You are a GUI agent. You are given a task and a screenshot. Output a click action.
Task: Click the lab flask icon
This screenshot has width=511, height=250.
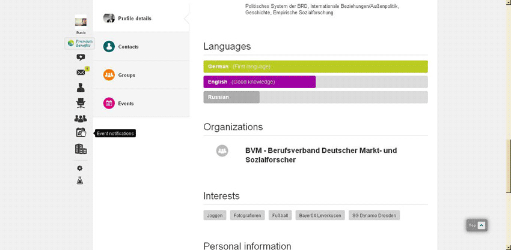80,180
